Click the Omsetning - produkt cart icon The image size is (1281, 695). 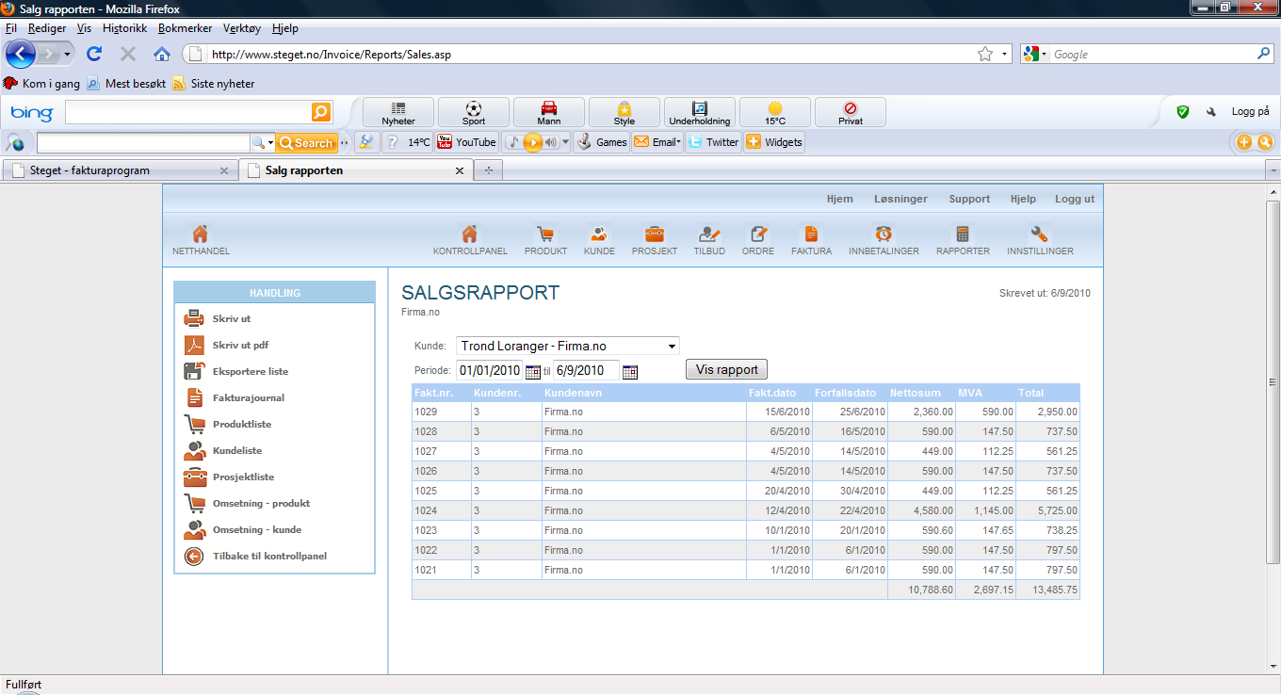click(194, 503)
